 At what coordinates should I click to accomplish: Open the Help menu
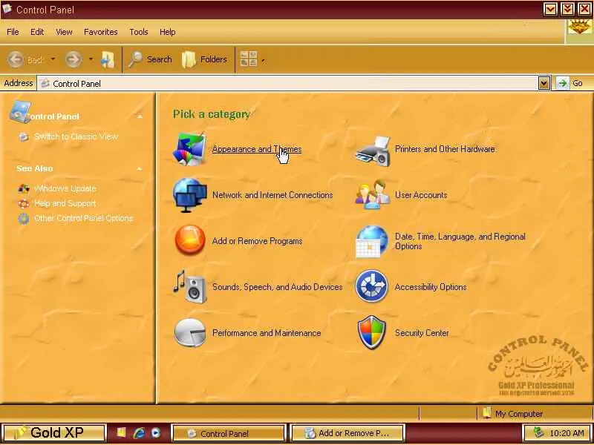[x=168, y=32]
